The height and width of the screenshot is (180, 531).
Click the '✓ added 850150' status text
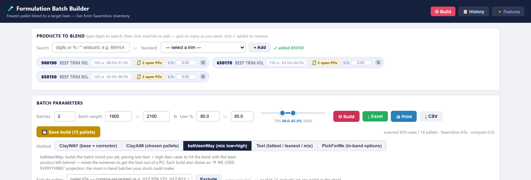point(289,48)
